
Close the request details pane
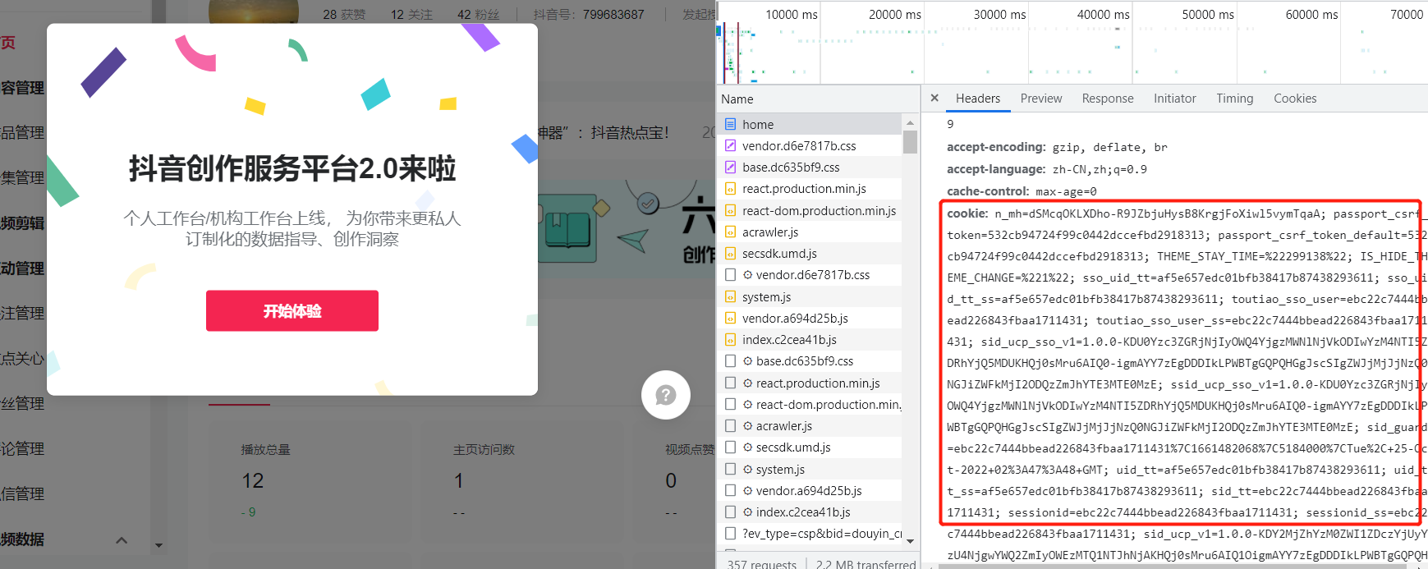point(934,98)
